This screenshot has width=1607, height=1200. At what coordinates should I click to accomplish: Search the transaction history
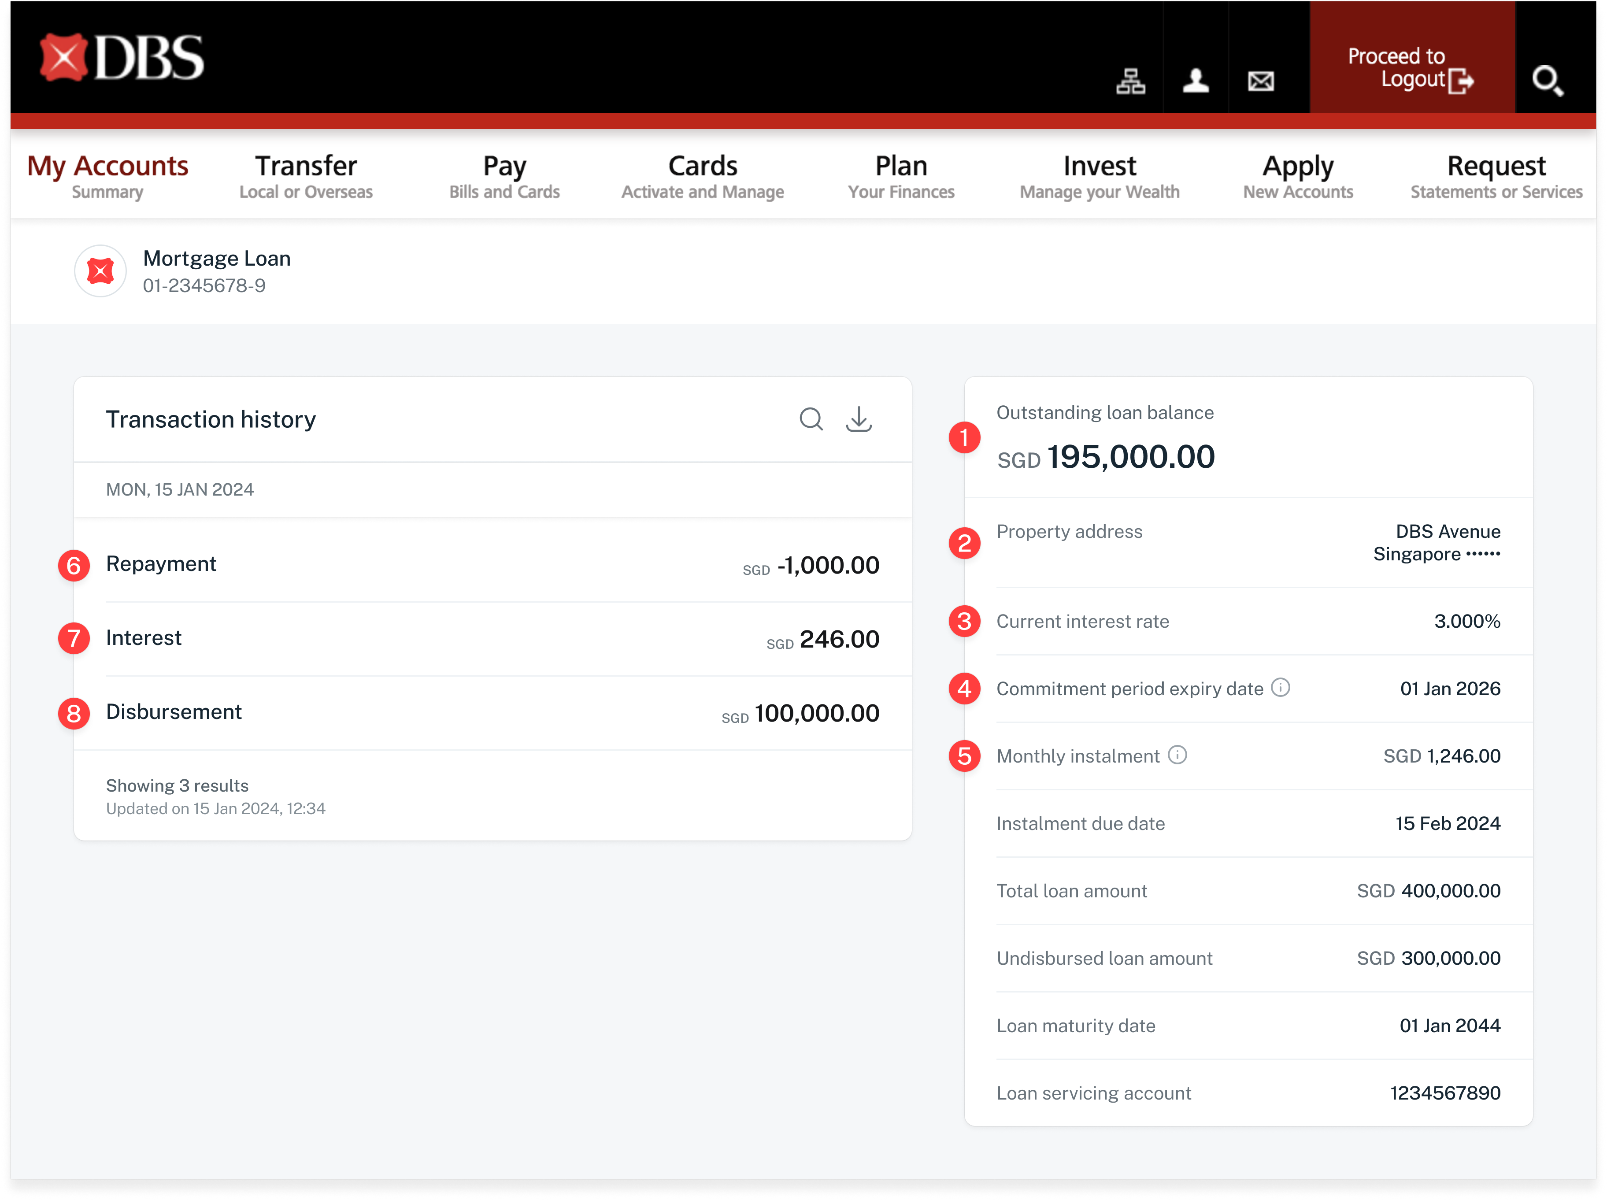(811, 419)
